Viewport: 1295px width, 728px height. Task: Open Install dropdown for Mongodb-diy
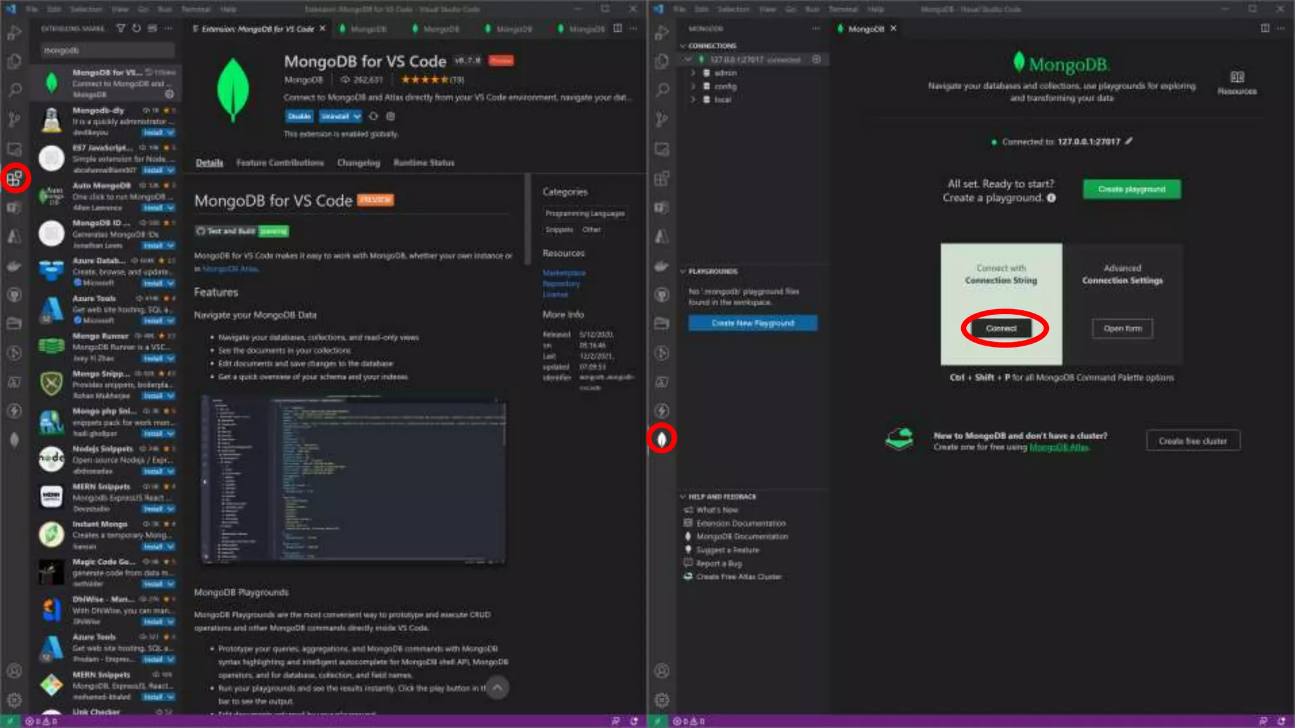click(x=171, y=133)
